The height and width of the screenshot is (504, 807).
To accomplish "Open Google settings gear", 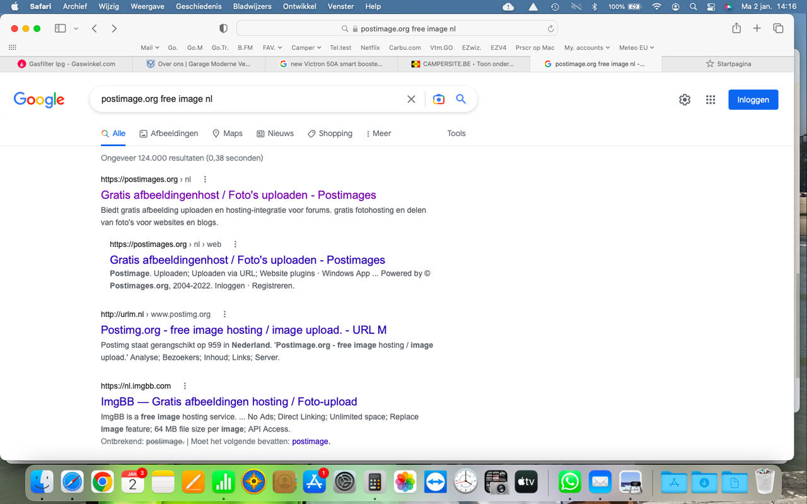I will (x=685, y=100).
